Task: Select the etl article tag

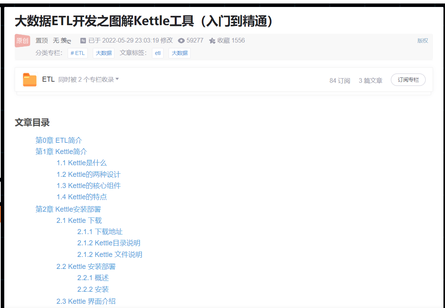Action: point(158,53)
